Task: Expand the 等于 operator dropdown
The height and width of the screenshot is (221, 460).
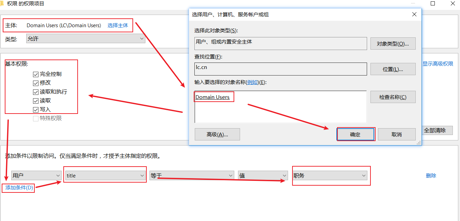Action: (191, 175)
